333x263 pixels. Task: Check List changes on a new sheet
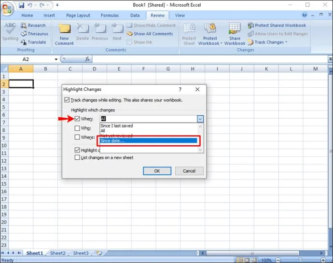(77, 157)
